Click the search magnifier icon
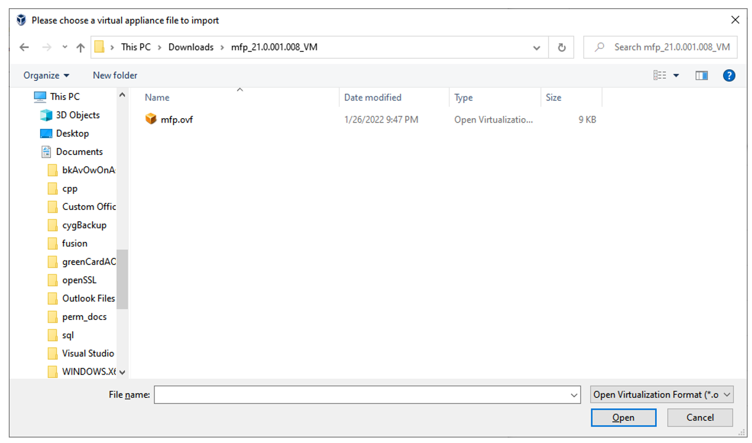752x443 pixels. point(599,47)
